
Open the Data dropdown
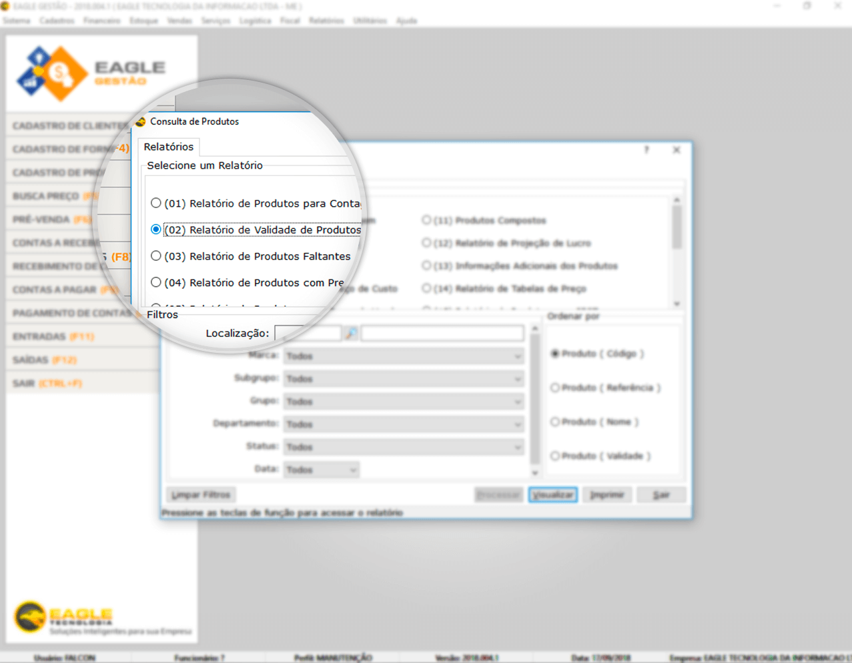(322, 470)
